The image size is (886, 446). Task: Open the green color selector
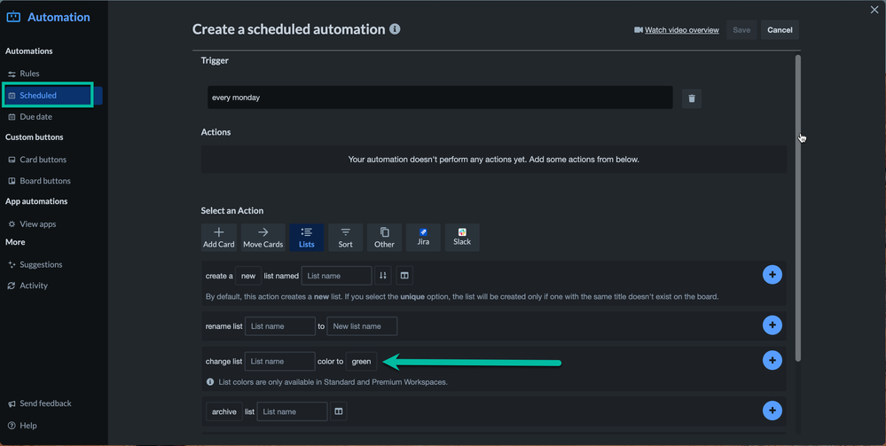click(x=361, y=361)
